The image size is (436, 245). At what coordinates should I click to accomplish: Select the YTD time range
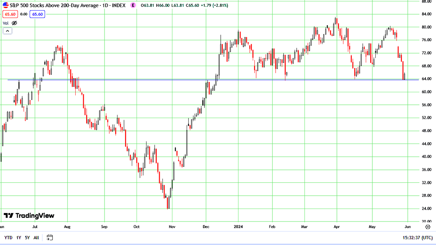coord(8,238)
